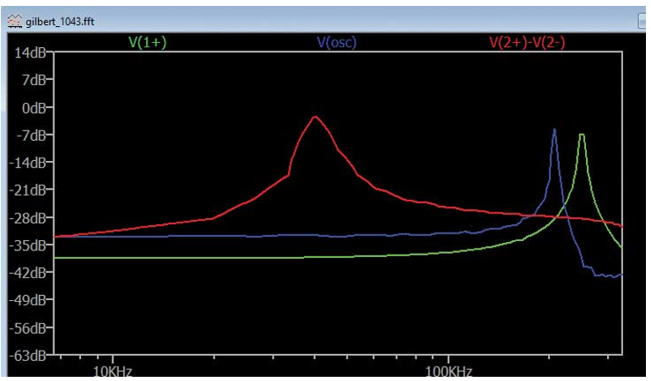The image size is (651, 381).
Task: Click the -14dB vertical axis label
Action: coord(28,163)
